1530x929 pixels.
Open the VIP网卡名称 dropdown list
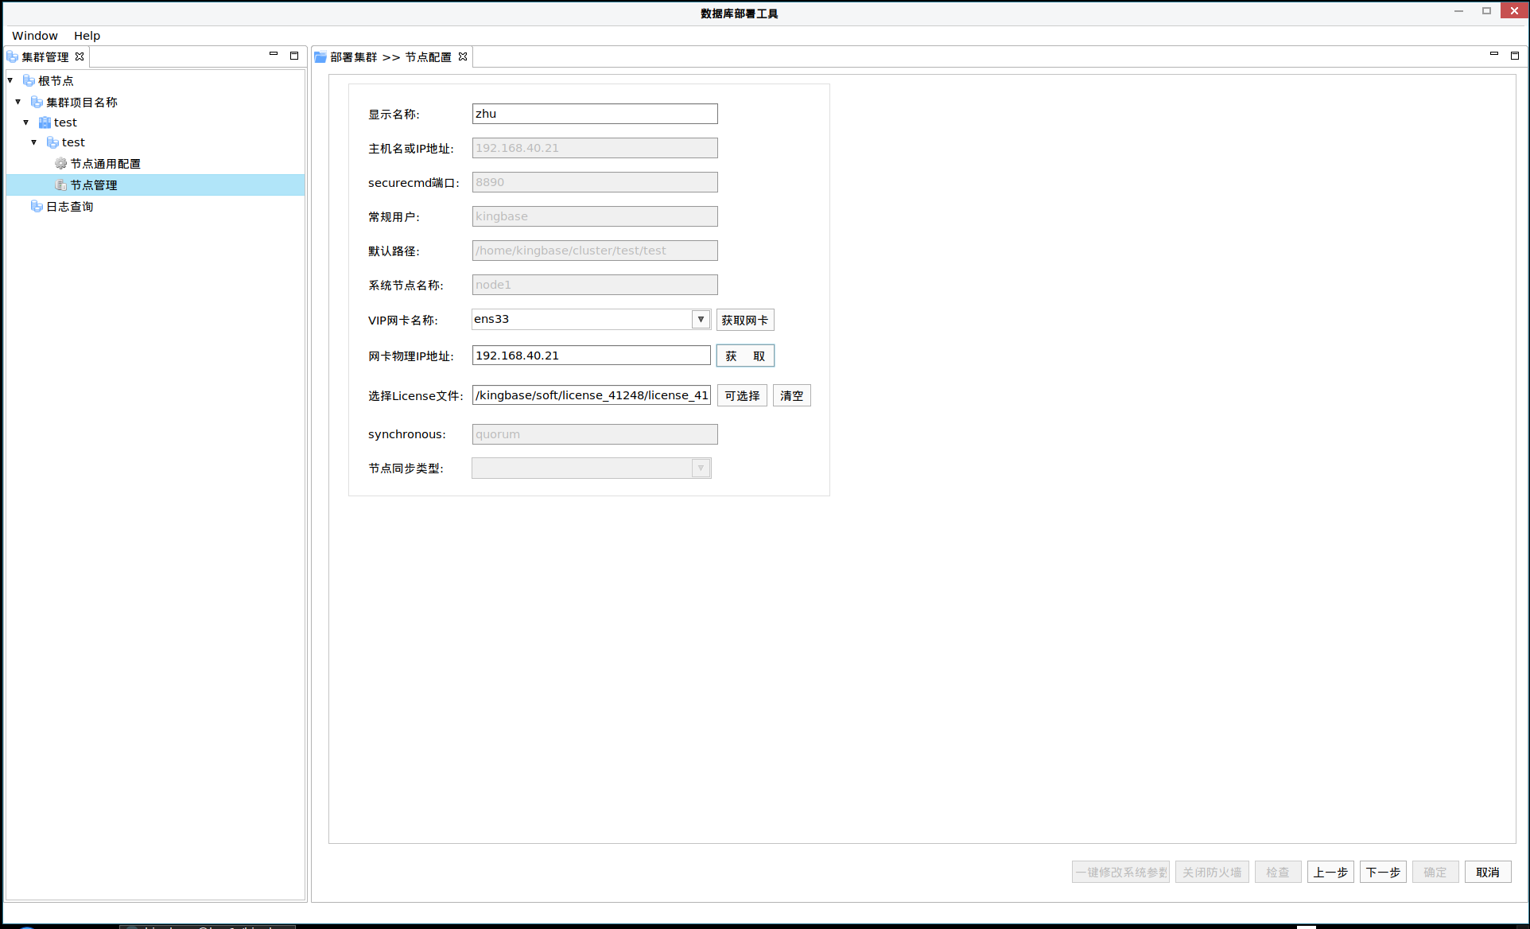click(x=700, y=319)
